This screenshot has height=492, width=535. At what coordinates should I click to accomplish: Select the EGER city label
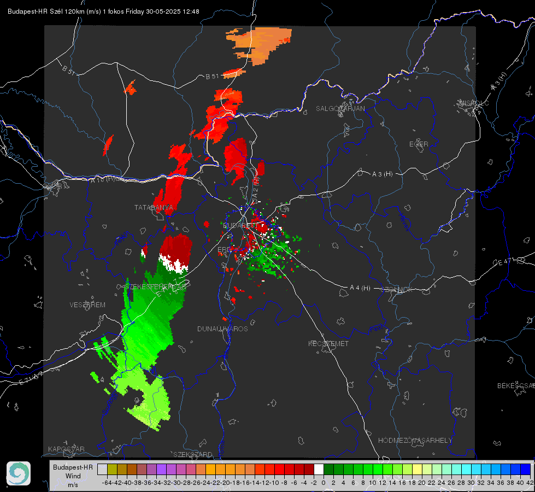[419, 144]
